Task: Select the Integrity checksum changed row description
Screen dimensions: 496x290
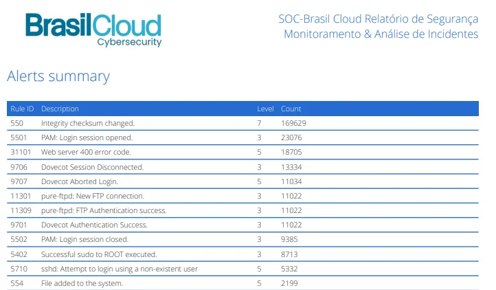Action: 88,123
